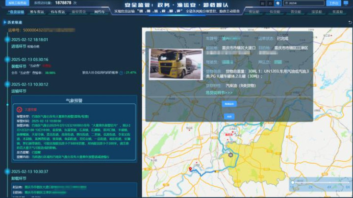Image resolution: width=353 pixels, height=198 pixels.
Task: Click the truck marker icon on map route
Action: (x=230, y=155)
